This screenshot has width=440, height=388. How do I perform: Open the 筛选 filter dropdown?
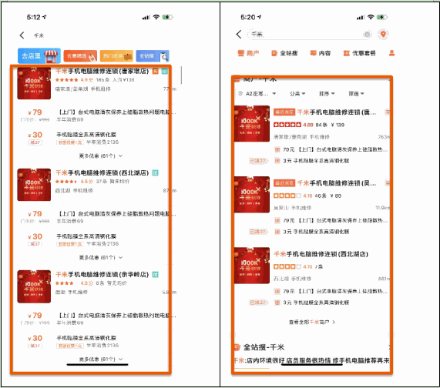pyautogui.click(x=356, y=94)
